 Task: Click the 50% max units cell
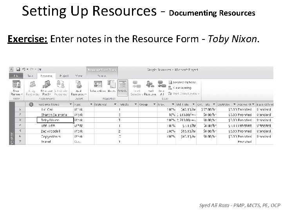[166, 115]
